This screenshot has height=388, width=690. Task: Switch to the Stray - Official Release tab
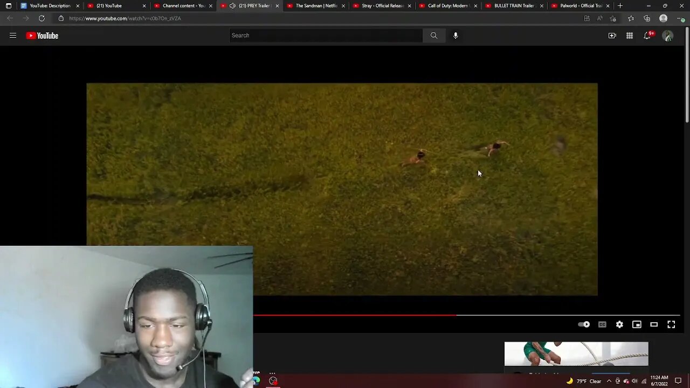382,6
